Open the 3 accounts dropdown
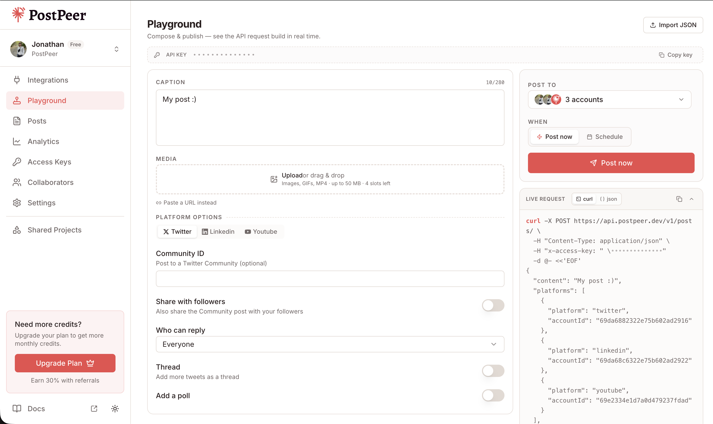Image resolution: width=713 pixels, height=424 pixels. 609,99
